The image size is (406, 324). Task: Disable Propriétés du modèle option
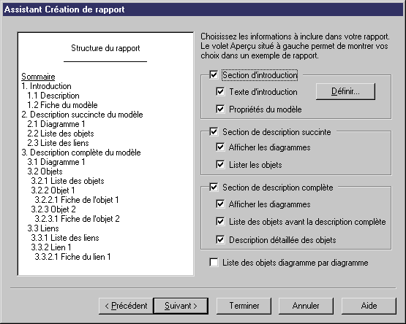(220, 109)
